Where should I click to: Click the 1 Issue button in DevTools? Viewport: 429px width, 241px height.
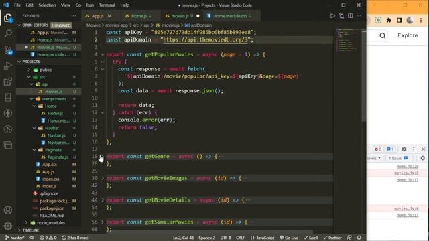point(400,158)
